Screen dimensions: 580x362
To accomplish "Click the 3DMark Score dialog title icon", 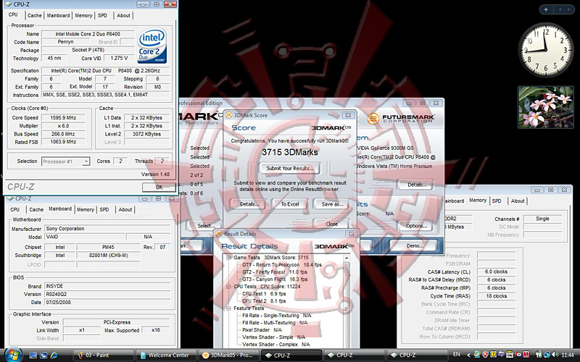I will pos(229,115).
